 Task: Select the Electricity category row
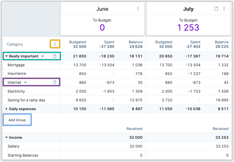(x=16, y=91)
